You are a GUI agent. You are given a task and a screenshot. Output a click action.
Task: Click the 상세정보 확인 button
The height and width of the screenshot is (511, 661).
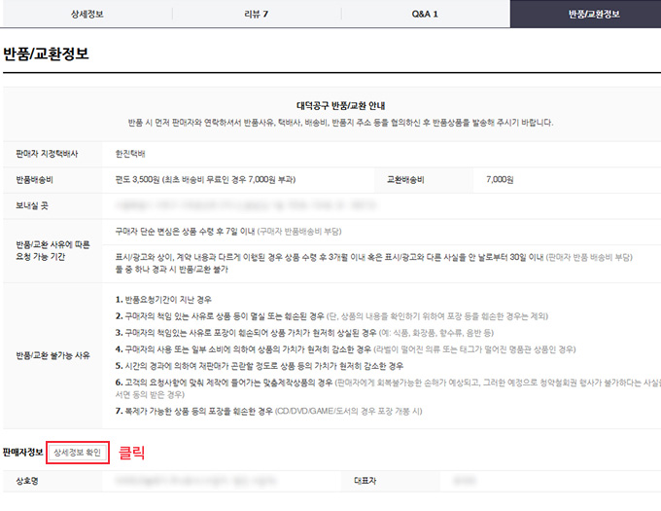click(x=78, y=453)
